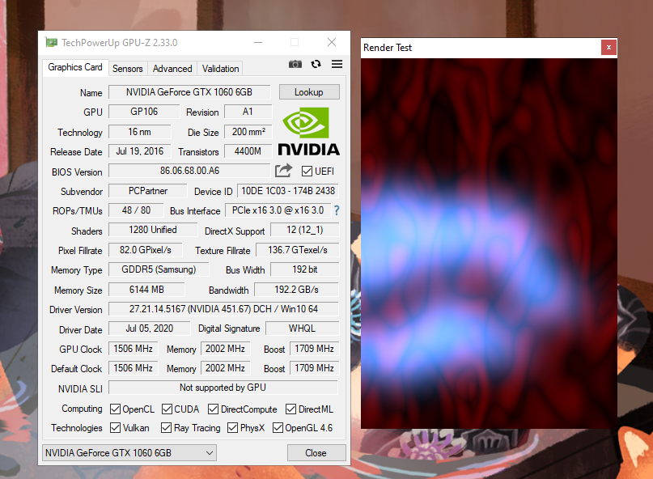The width and height of the screenshot is (653, 479).
Task: Open the GPU-Z hamburger menu
Action: point(337,64)
